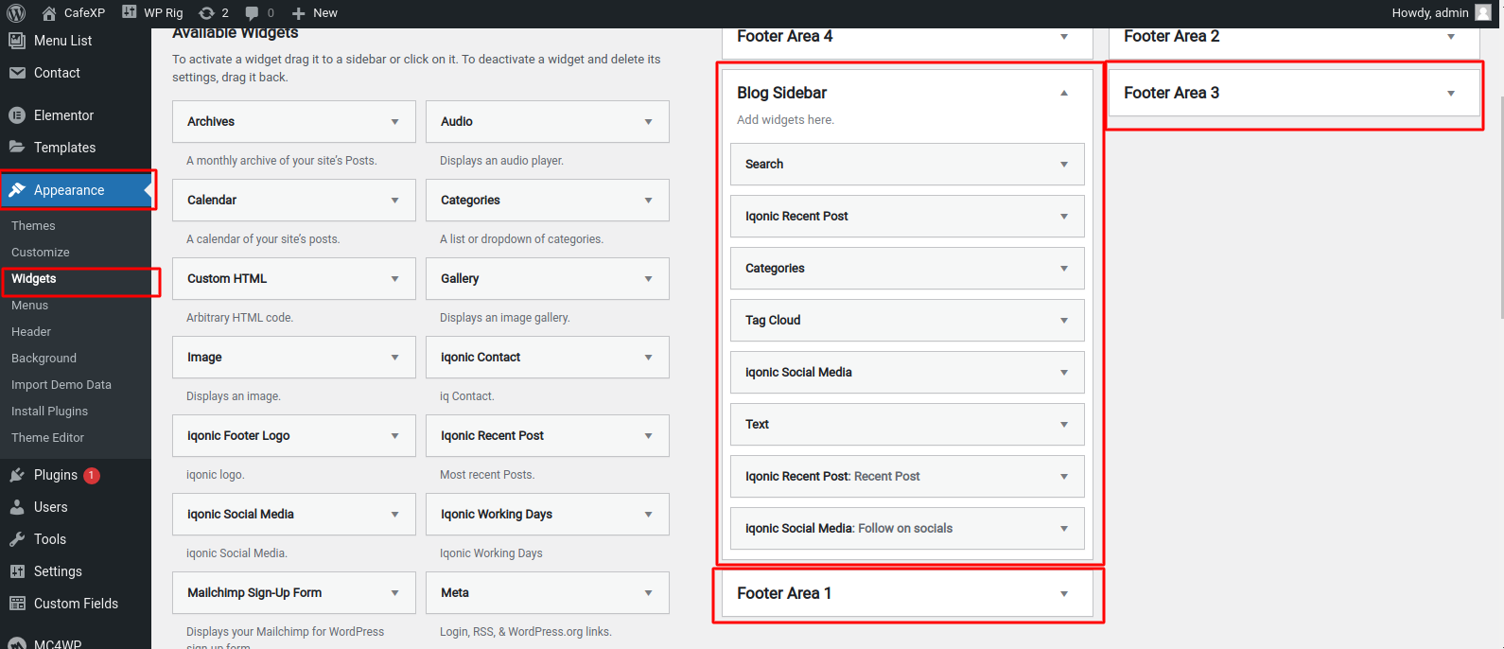Click the admin user avatar
This screenshot has width=1504, height=649.
[x=1482, y=12]
